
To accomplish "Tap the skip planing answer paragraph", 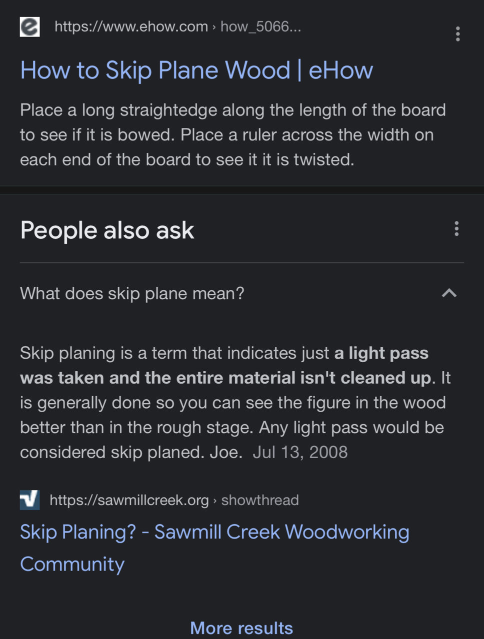I will click(x=235, y=403).
